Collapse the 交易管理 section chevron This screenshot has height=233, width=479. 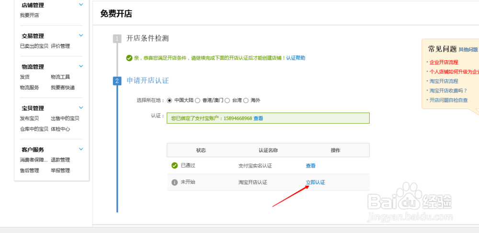(x=81, y=35)
